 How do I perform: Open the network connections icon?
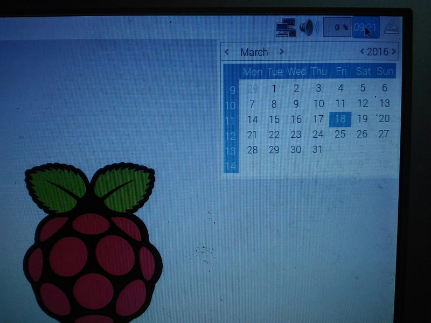286,27
